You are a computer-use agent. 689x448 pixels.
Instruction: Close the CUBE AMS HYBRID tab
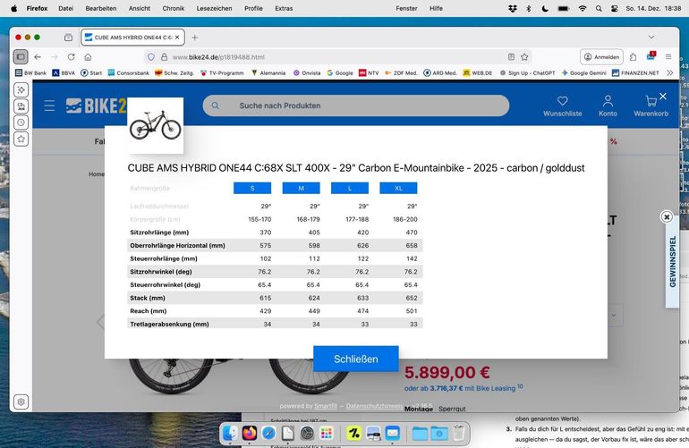point(177,38)
